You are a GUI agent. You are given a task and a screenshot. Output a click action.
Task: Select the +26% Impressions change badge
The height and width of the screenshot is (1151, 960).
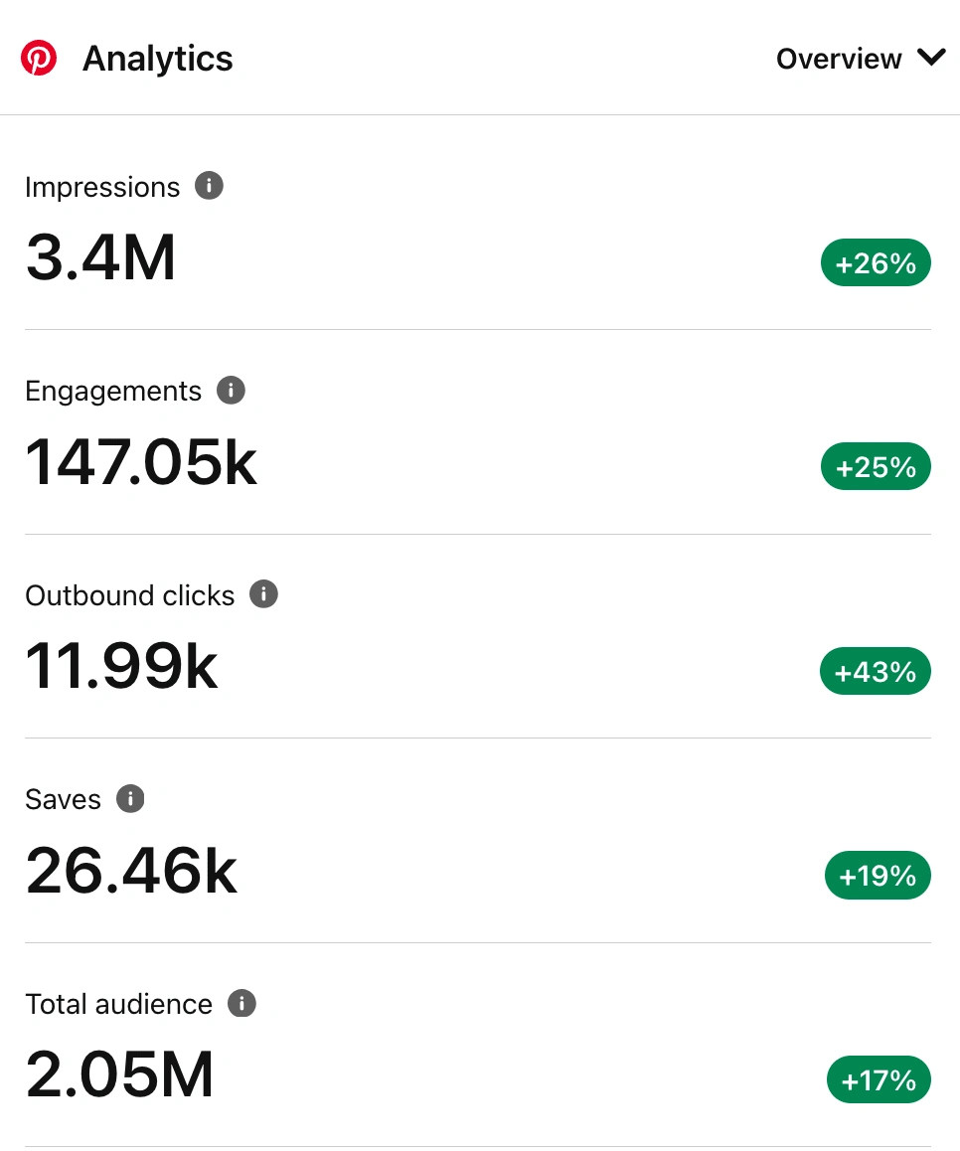coord(876,263)
